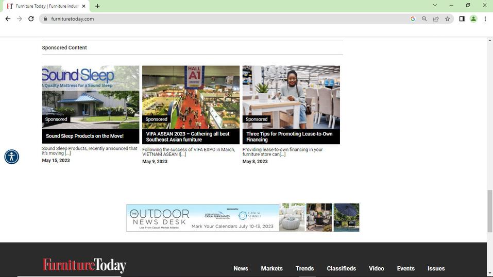Open the Chrome profile avatar

tap(473, 19)
